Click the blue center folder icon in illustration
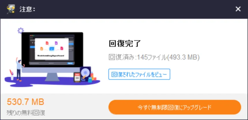This screenshot has height=120, width=248. pos(52,49)
